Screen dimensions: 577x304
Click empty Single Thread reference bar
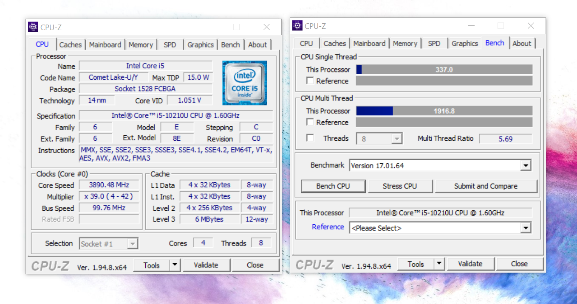[x=444, y=81]
